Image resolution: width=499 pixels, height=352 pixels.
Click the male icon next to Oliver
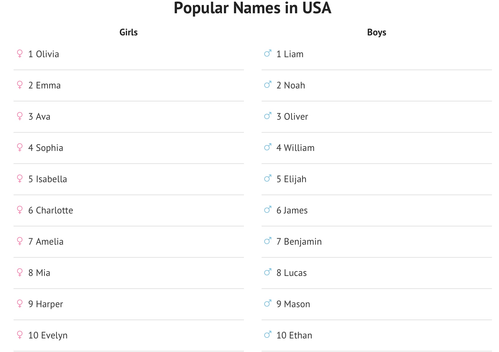tap(268, 116)
